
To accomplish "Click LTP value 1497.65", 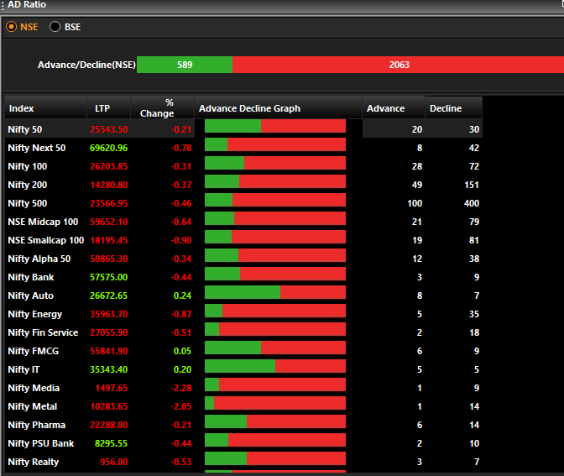I will tap(111, 388).
